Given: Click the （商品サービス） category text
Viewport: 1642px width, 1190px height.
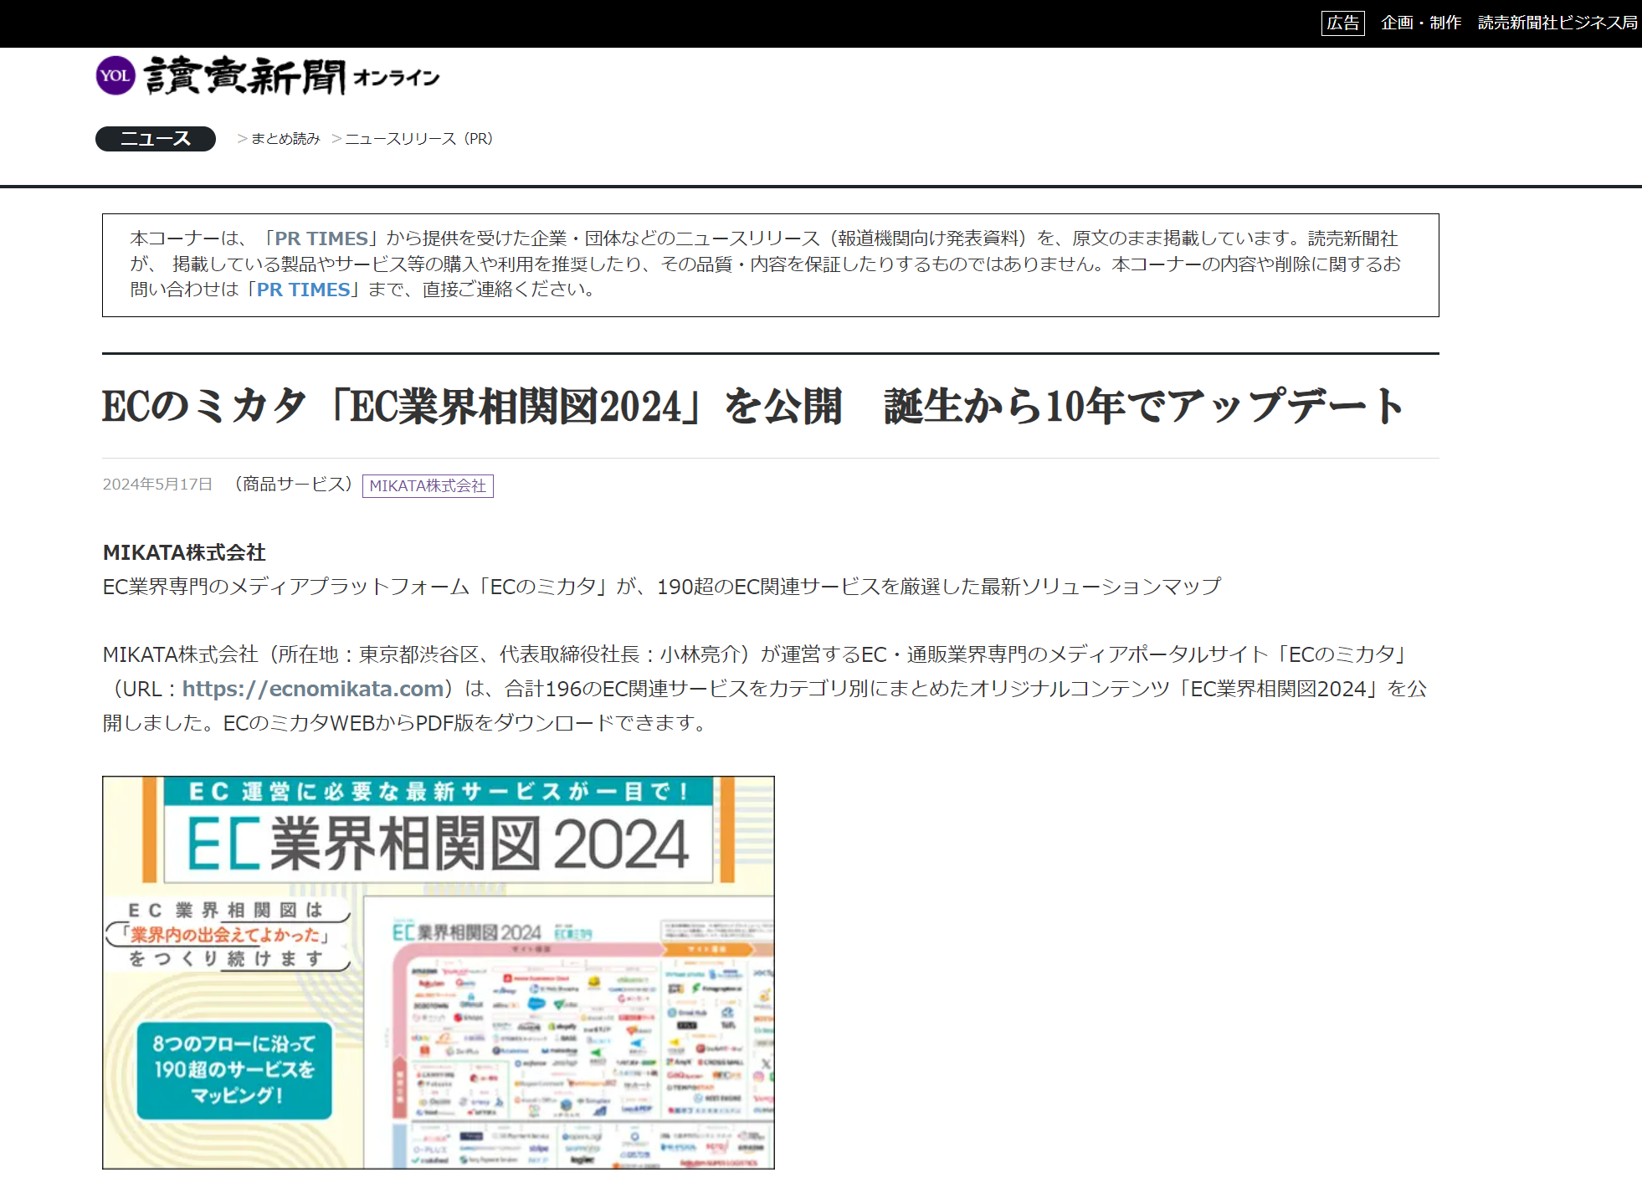Looking at the screenshot, I should (293, 485).
